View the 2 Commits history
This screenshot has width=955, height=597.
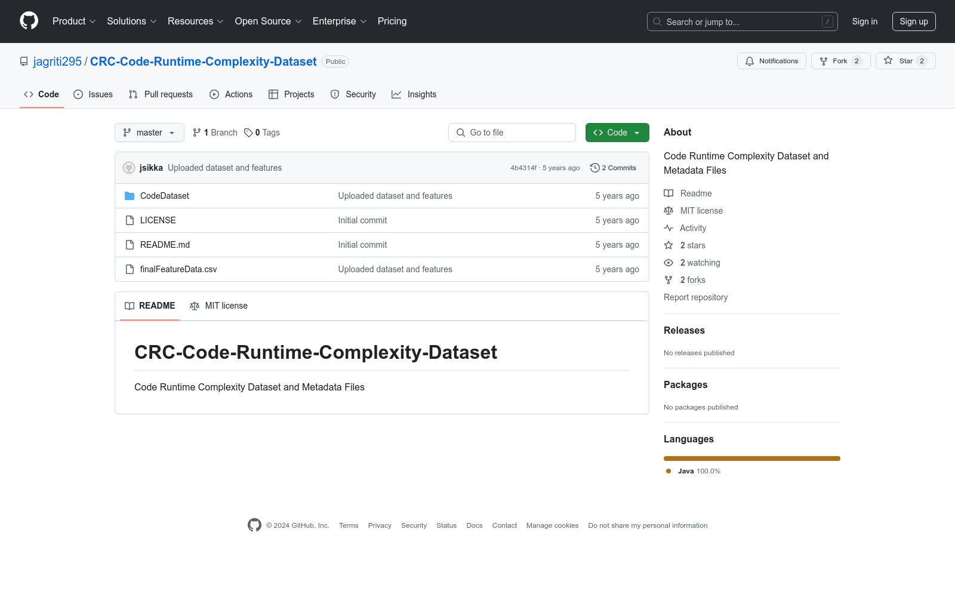613,168
